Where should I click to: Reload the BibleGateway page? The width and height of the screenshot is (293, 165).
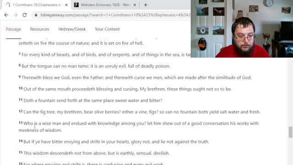pos(24,15)
